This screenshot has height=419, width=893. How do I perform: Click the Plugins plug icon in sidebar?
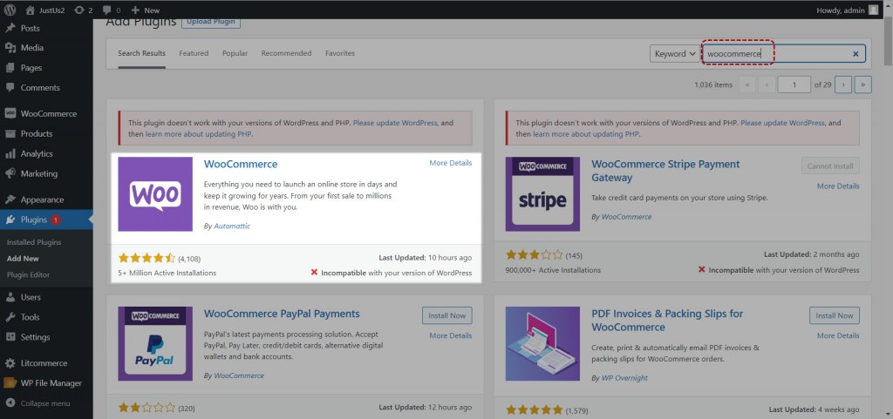point(10,220)
